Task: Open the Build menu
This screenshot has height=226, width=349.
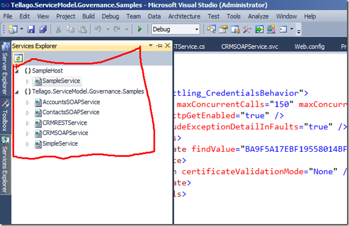Action: click(x=88, y=17)
